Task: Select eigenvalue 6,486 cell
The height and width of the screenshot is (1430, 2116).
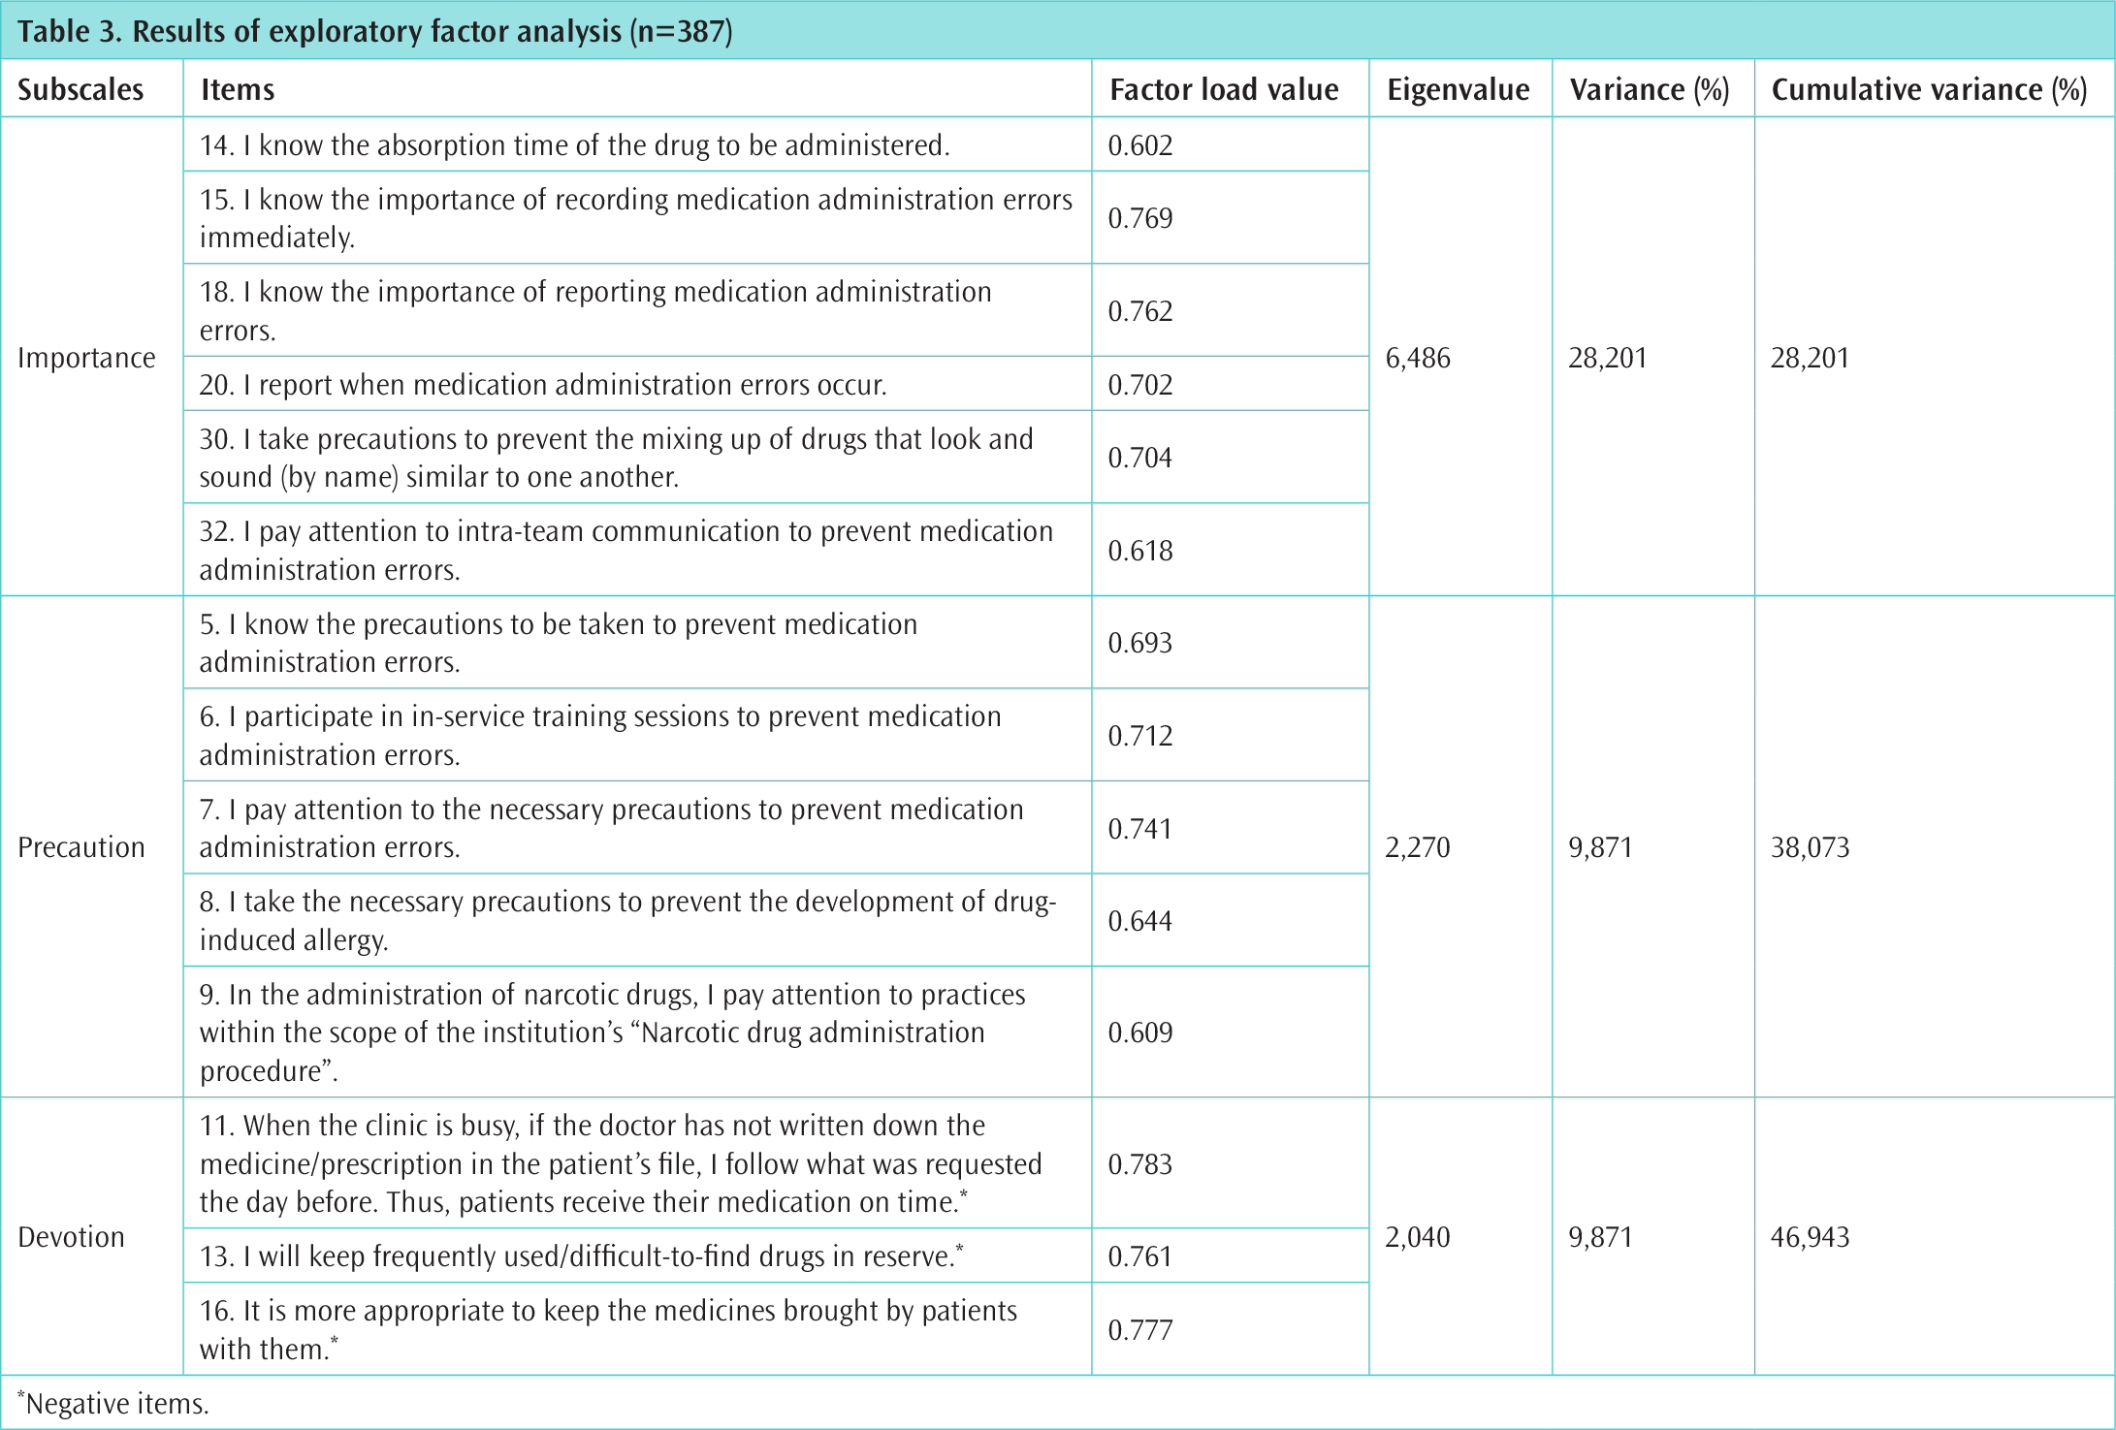Action: 1418,358
